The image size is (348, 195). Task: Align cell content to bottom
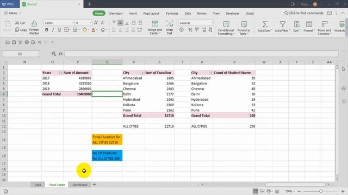tap(127, 23)
